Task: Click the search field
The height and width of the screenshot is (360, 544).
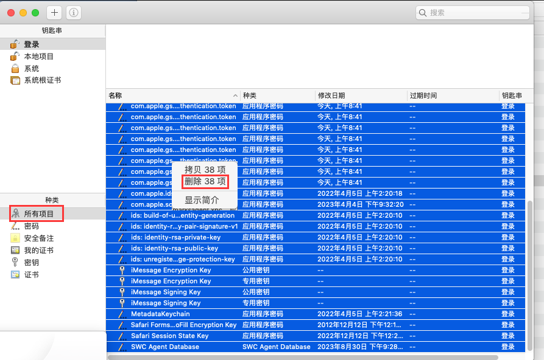Action: point(473,13)
